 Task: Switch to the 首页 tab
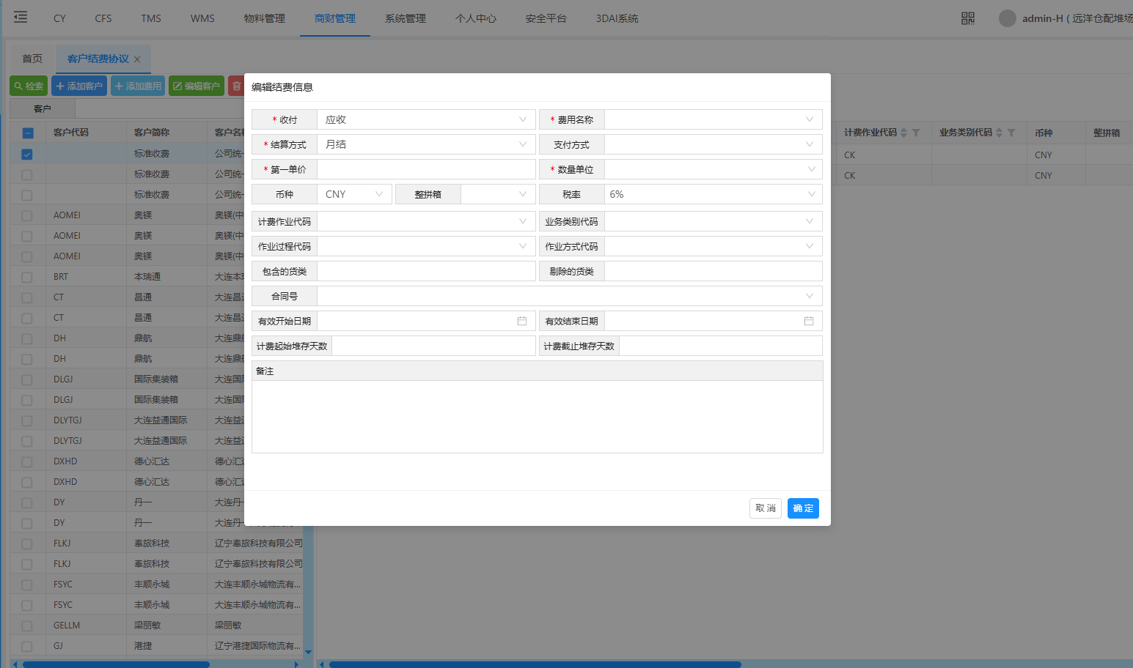tap(32, 59)
